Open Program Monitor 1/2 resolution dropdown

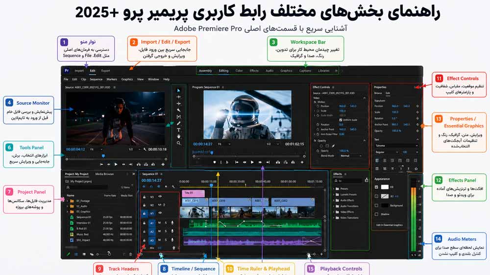point(272,144)
